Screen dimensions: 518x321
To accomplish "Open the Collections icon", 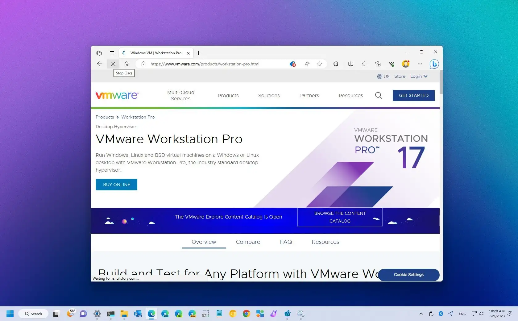I will coord(378,64).
